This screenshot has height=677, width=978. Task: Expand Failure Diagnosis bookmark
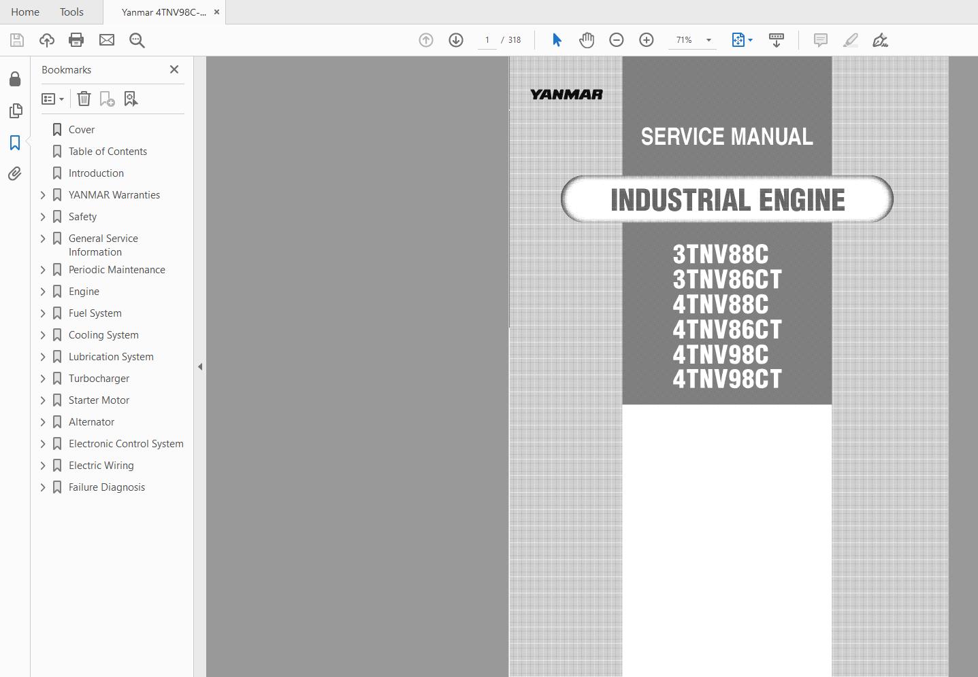click(43, 487)
